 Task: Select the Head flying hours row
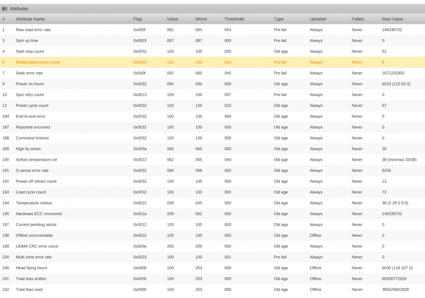tap(212, 268)
